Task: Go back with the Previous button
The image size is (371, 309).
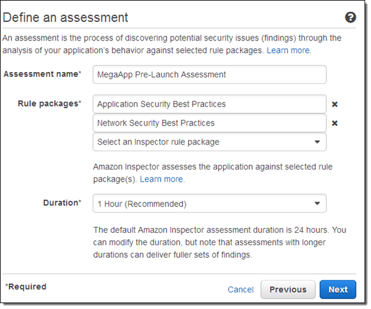Action: pyautogui.click(x=288, y=289)
